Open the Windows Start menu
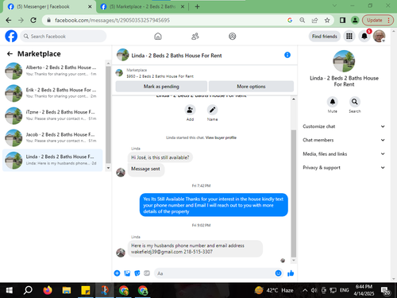This screenshot has height=298, width=397. pyautogui.click(x=9, y=290)
